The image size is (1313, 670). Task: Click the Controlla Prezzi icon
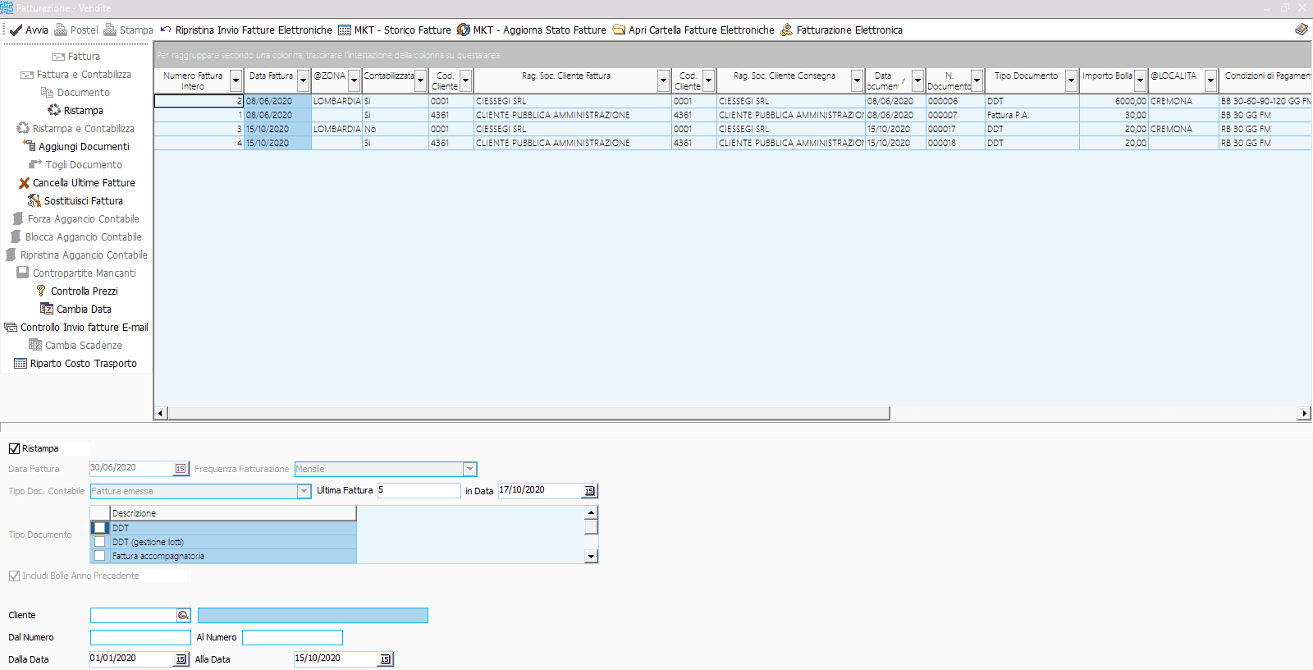41,291
